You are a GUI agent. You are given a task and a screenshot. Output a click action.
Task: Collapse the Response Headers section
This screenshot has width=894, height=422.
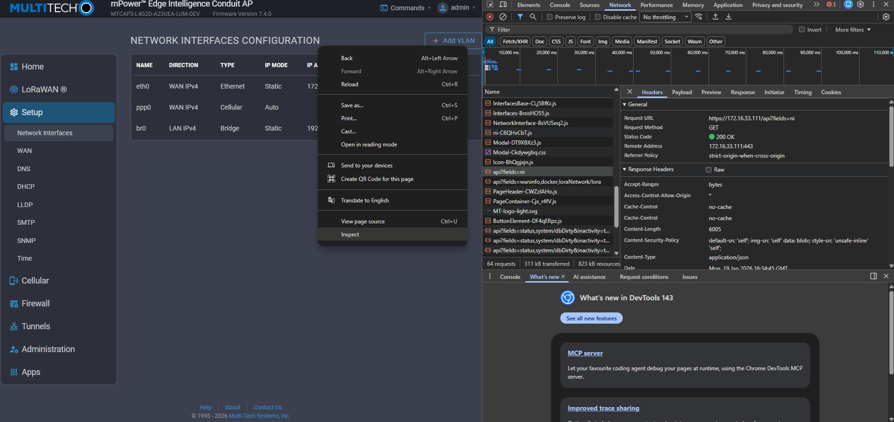click(625, 169)
